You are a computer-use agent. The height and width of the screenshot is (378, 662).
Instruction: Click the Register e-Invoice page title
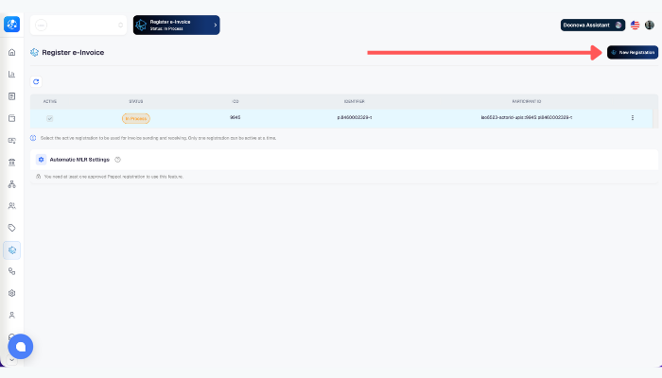tap(73, 52)
